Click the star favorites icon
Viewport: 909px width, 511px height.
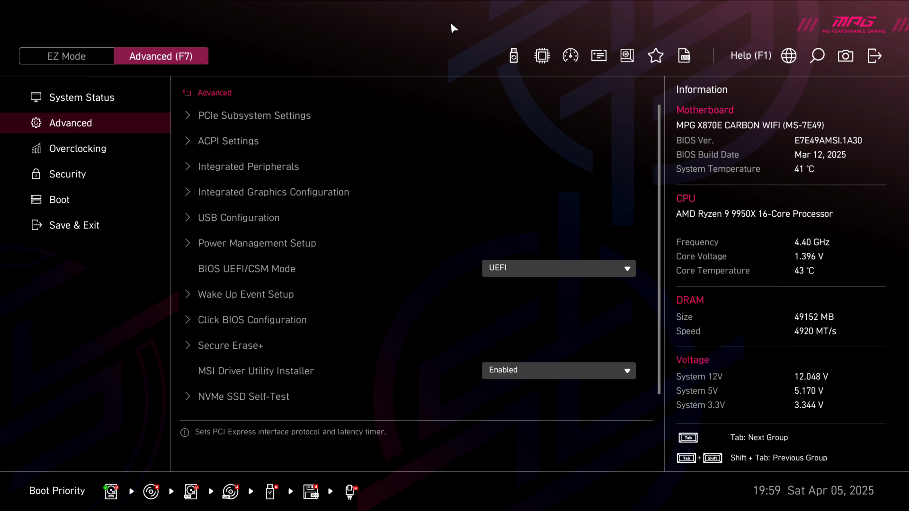pos(656,56)
